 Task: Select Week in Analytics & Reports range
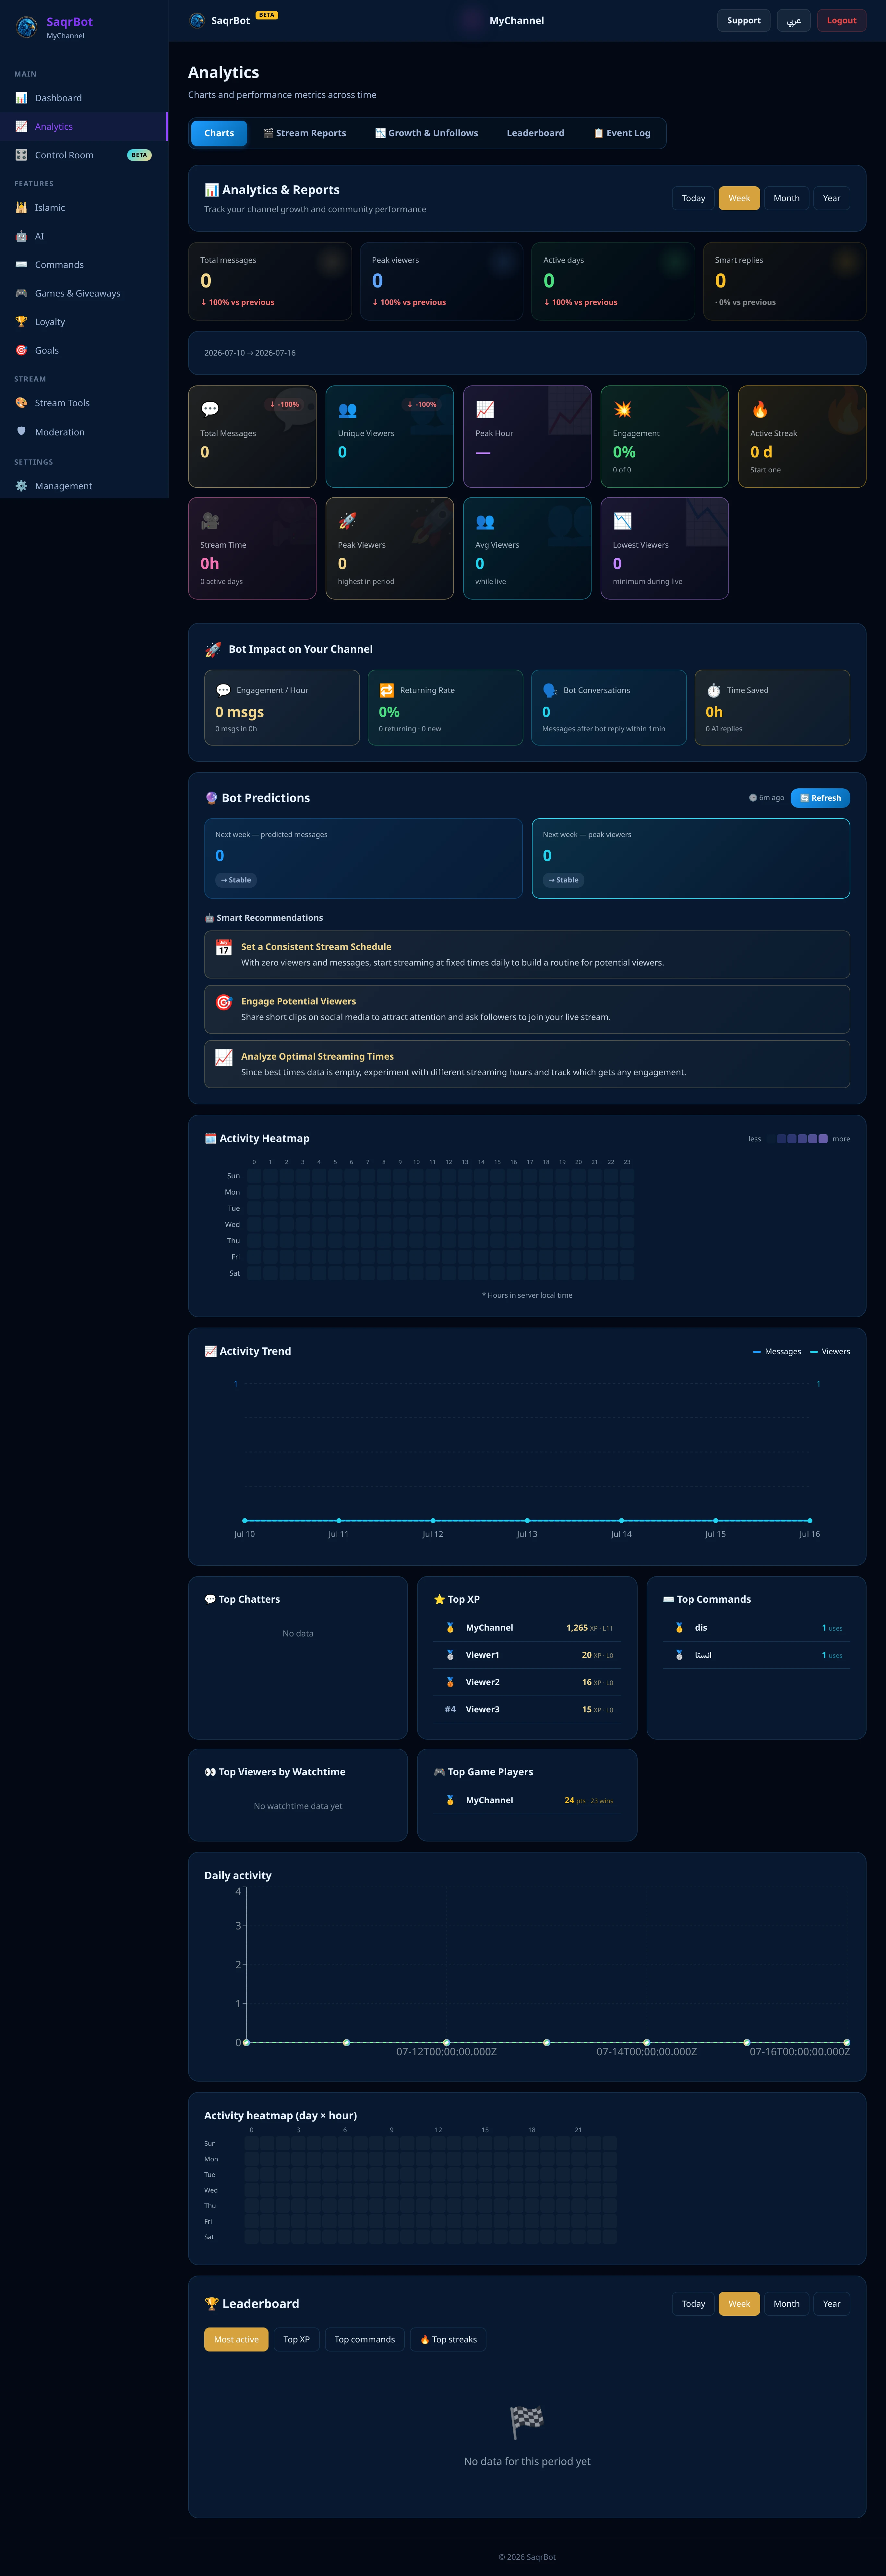739,198
